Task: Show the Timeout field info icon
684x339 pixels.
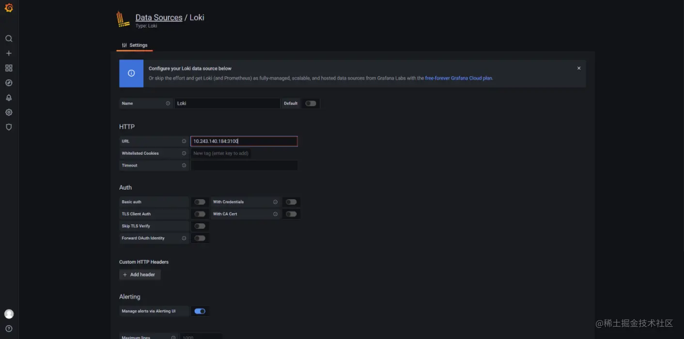Action: [184, 165]
